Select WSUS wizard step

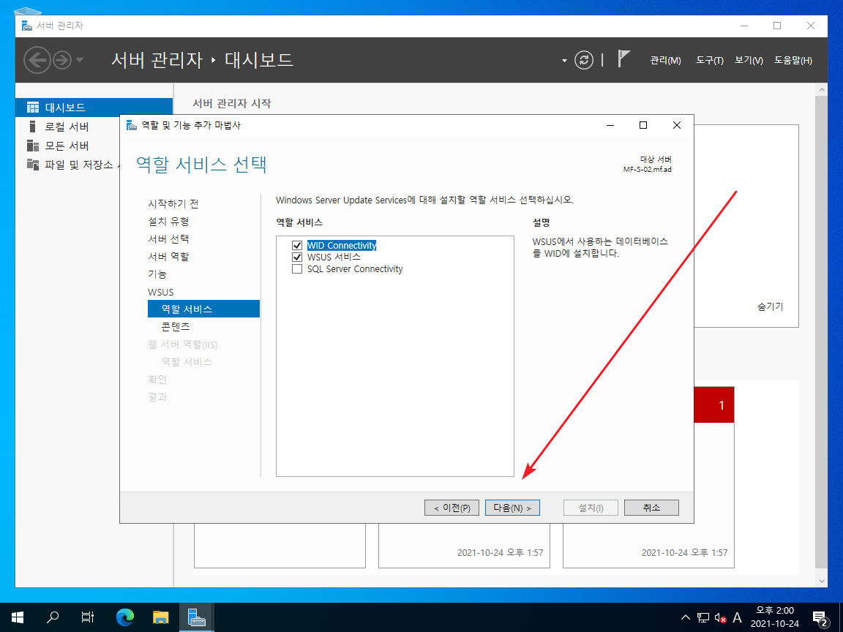pyautogui.click(x=161, y=292)
